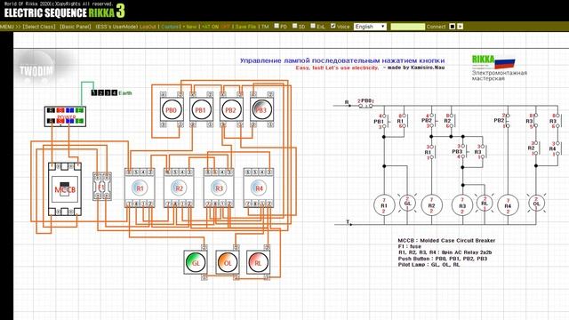
Task: Click the POWER terminal block
Action: (x=65, y=116)
